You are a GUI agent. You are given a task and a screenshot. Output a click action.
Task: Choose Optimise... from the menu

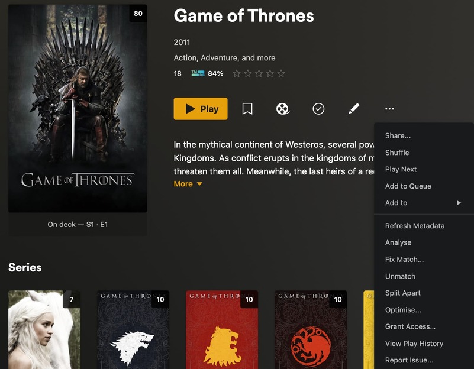pos(424,310)
